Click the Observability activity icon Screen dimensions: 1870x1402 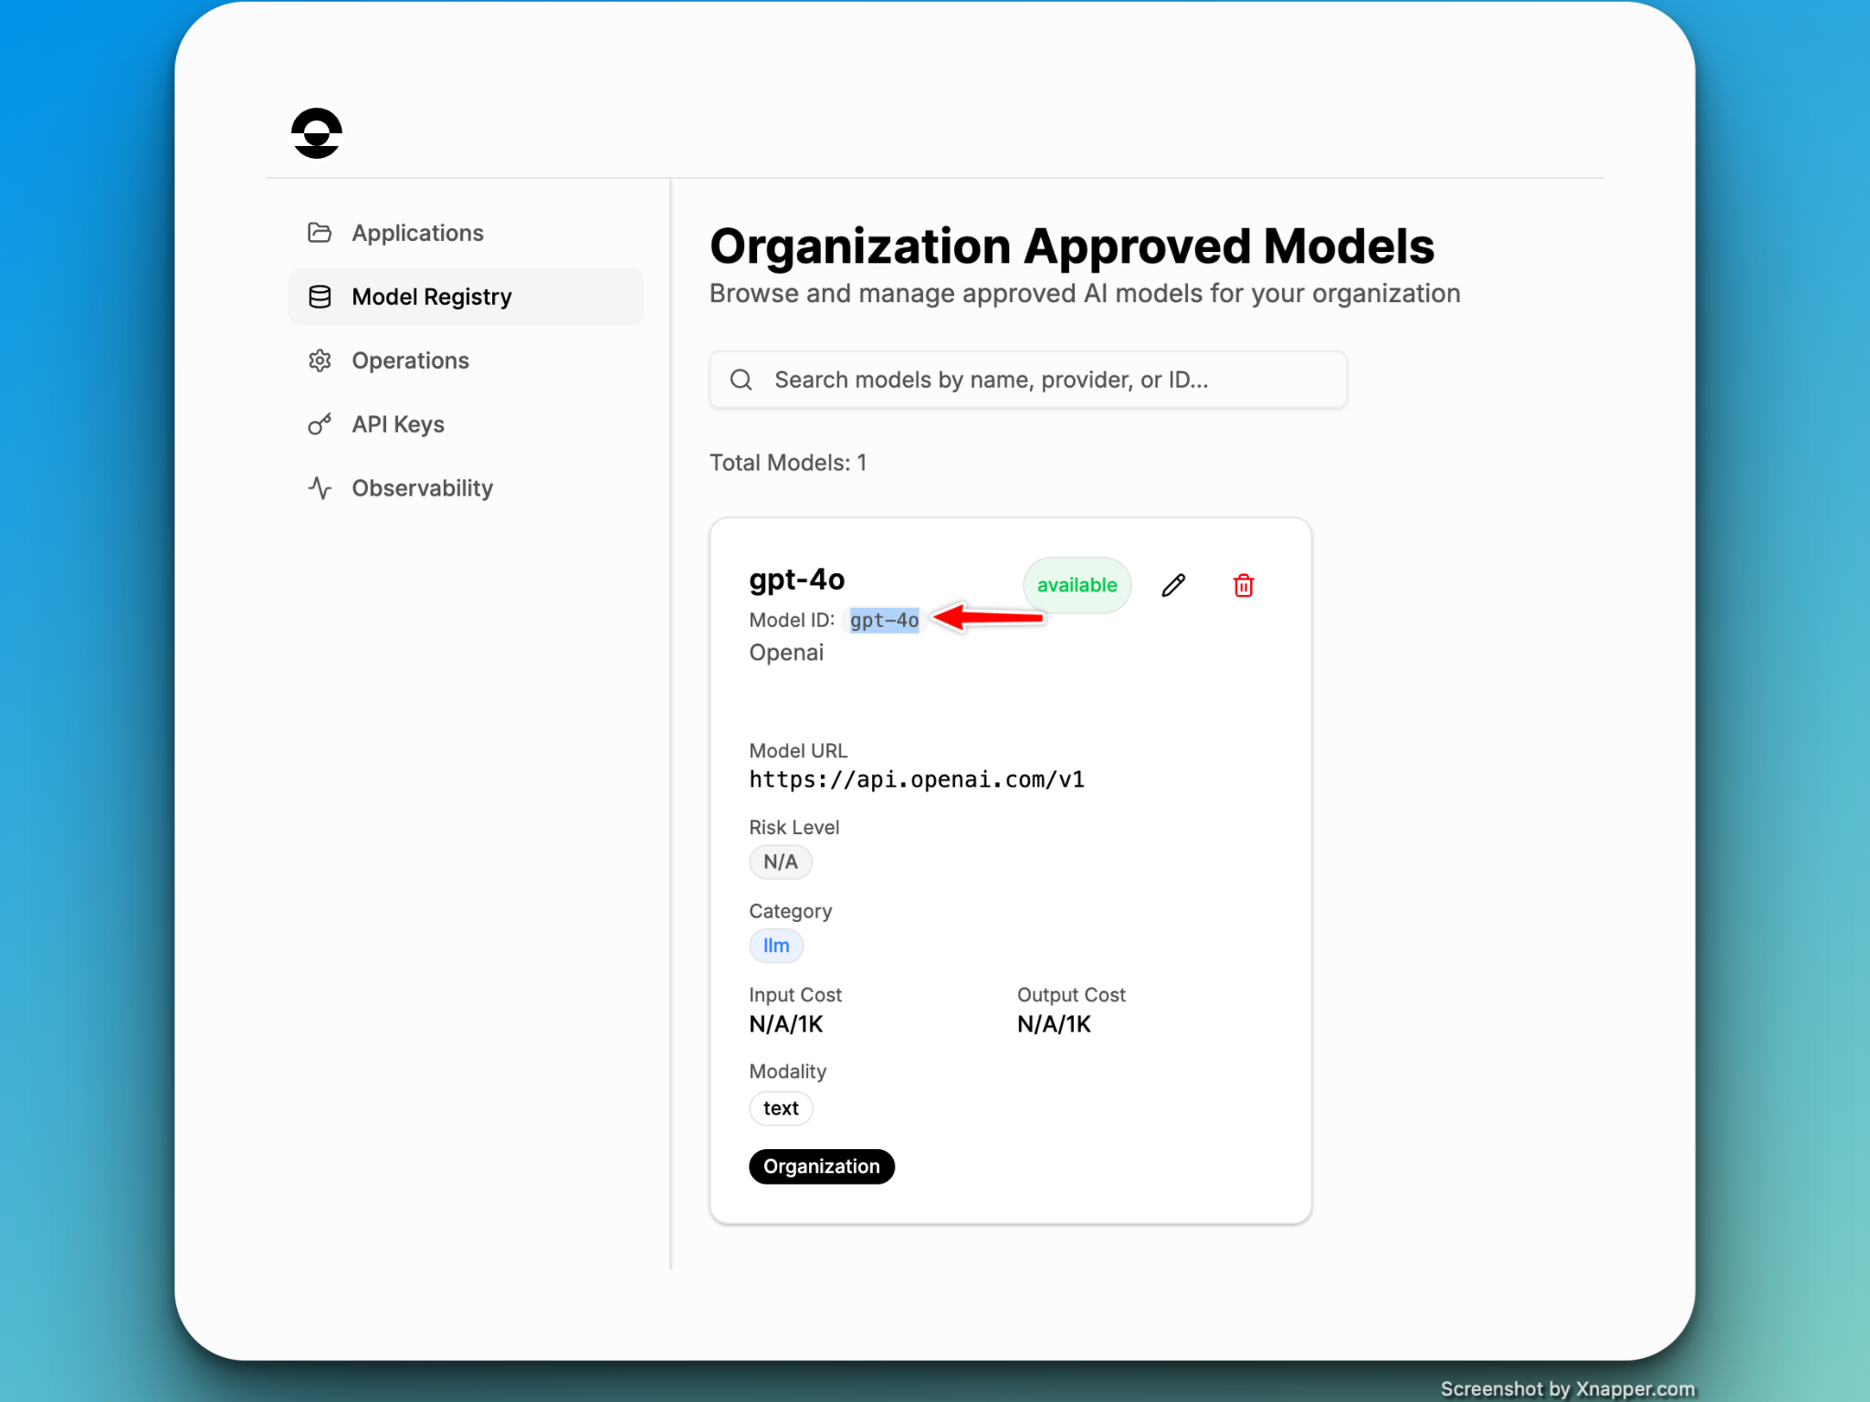tap(320, 488)
